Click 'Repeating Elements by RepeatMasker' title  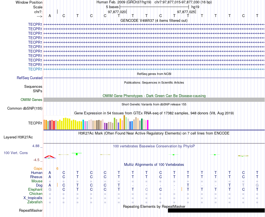pyautogui.click(x=154, y=206)
